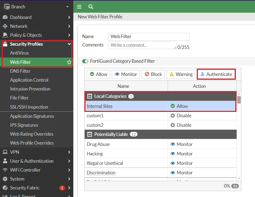Screen dimensions: 255x197
Task: Open AntiVirus profiles page
Action: 19,53
